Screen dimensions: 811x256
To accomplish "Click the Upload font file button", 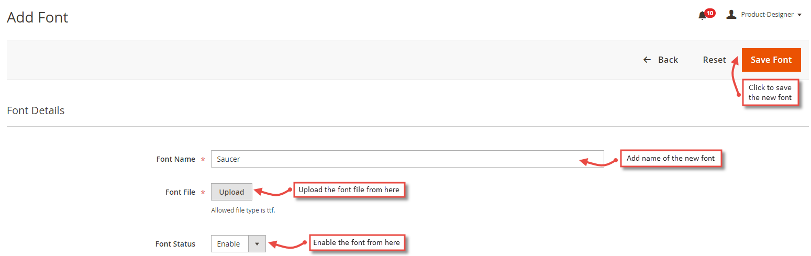I will pos(231,192).
